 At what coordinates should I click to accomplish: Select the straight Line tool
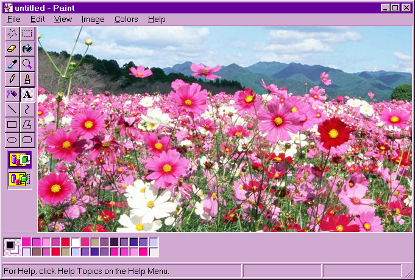(x=12, y=110)
